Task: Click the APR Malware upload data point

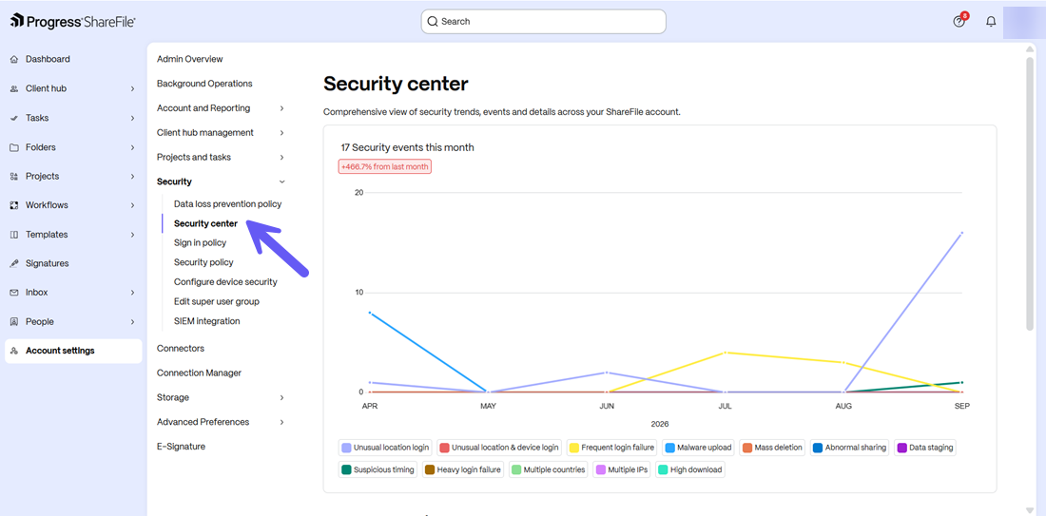Action: (370, 312)
